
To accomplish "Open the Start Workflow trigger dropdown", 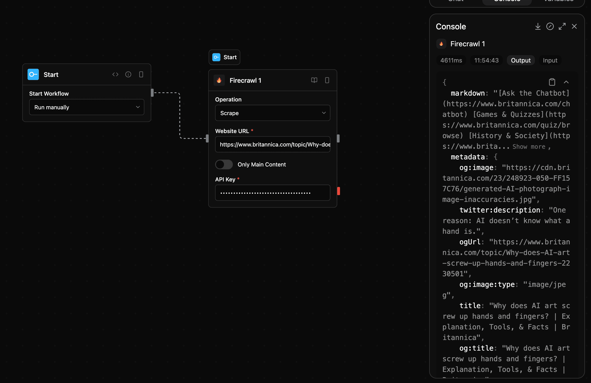I will coord(86,107).
